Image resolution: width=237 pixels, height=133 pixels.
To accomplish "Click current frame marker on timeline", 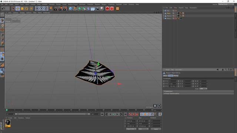I will coord(7,110).
